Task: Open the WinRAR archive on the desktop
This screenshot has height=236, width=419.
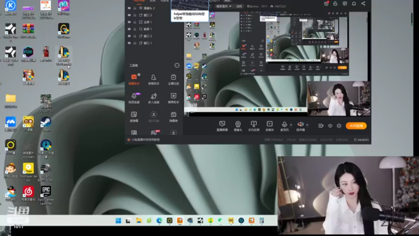Action: [28, 30]
